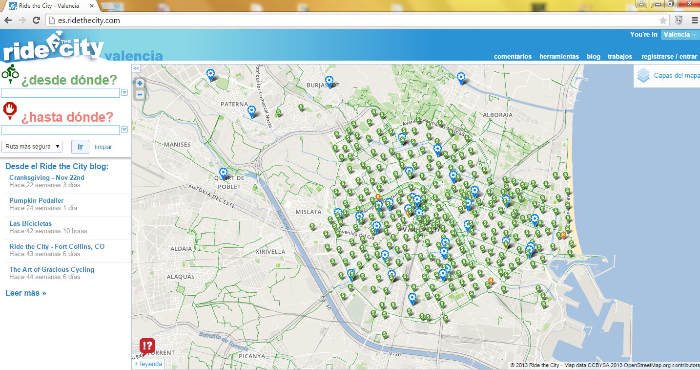Click the green station marker near Mislata
700x370 pixels.
(312, 227)
